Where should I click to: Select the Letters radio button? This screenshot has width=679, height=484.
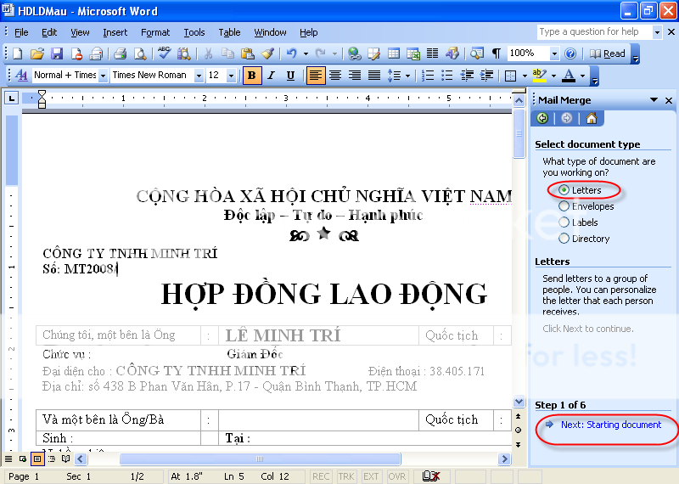click(564, 190)
